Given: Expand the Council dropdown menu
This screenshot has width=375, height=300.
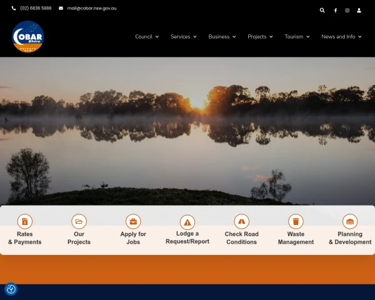Looking at the screenshot, I should tap(147, 37).
